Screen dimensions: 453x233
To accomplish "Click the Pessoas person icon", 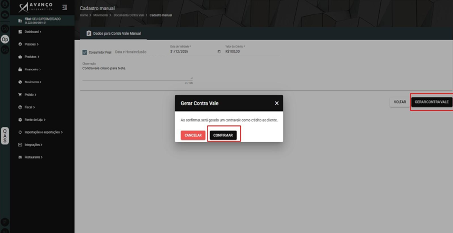I will click(x=20, y=44).
